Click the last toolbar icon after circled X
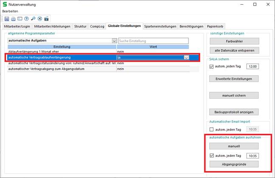This screenshot has height=178, width=275. (46, 19)
